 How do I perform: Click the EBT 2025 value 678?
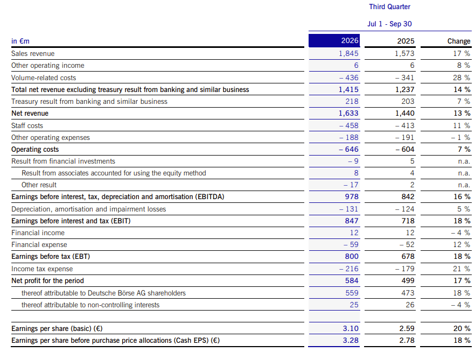pyautogui.click(x=408, y=256)
